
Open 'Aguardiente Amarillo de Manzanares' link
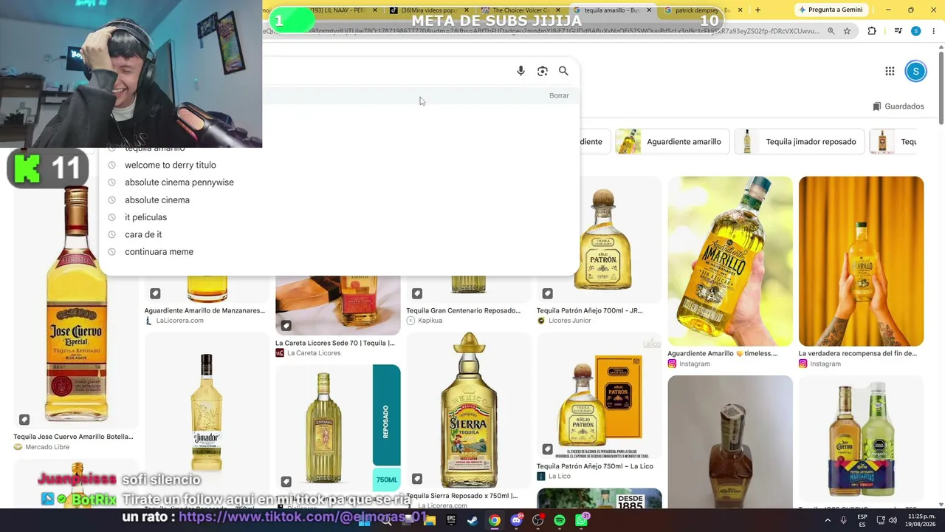click(x=205, y=311)
